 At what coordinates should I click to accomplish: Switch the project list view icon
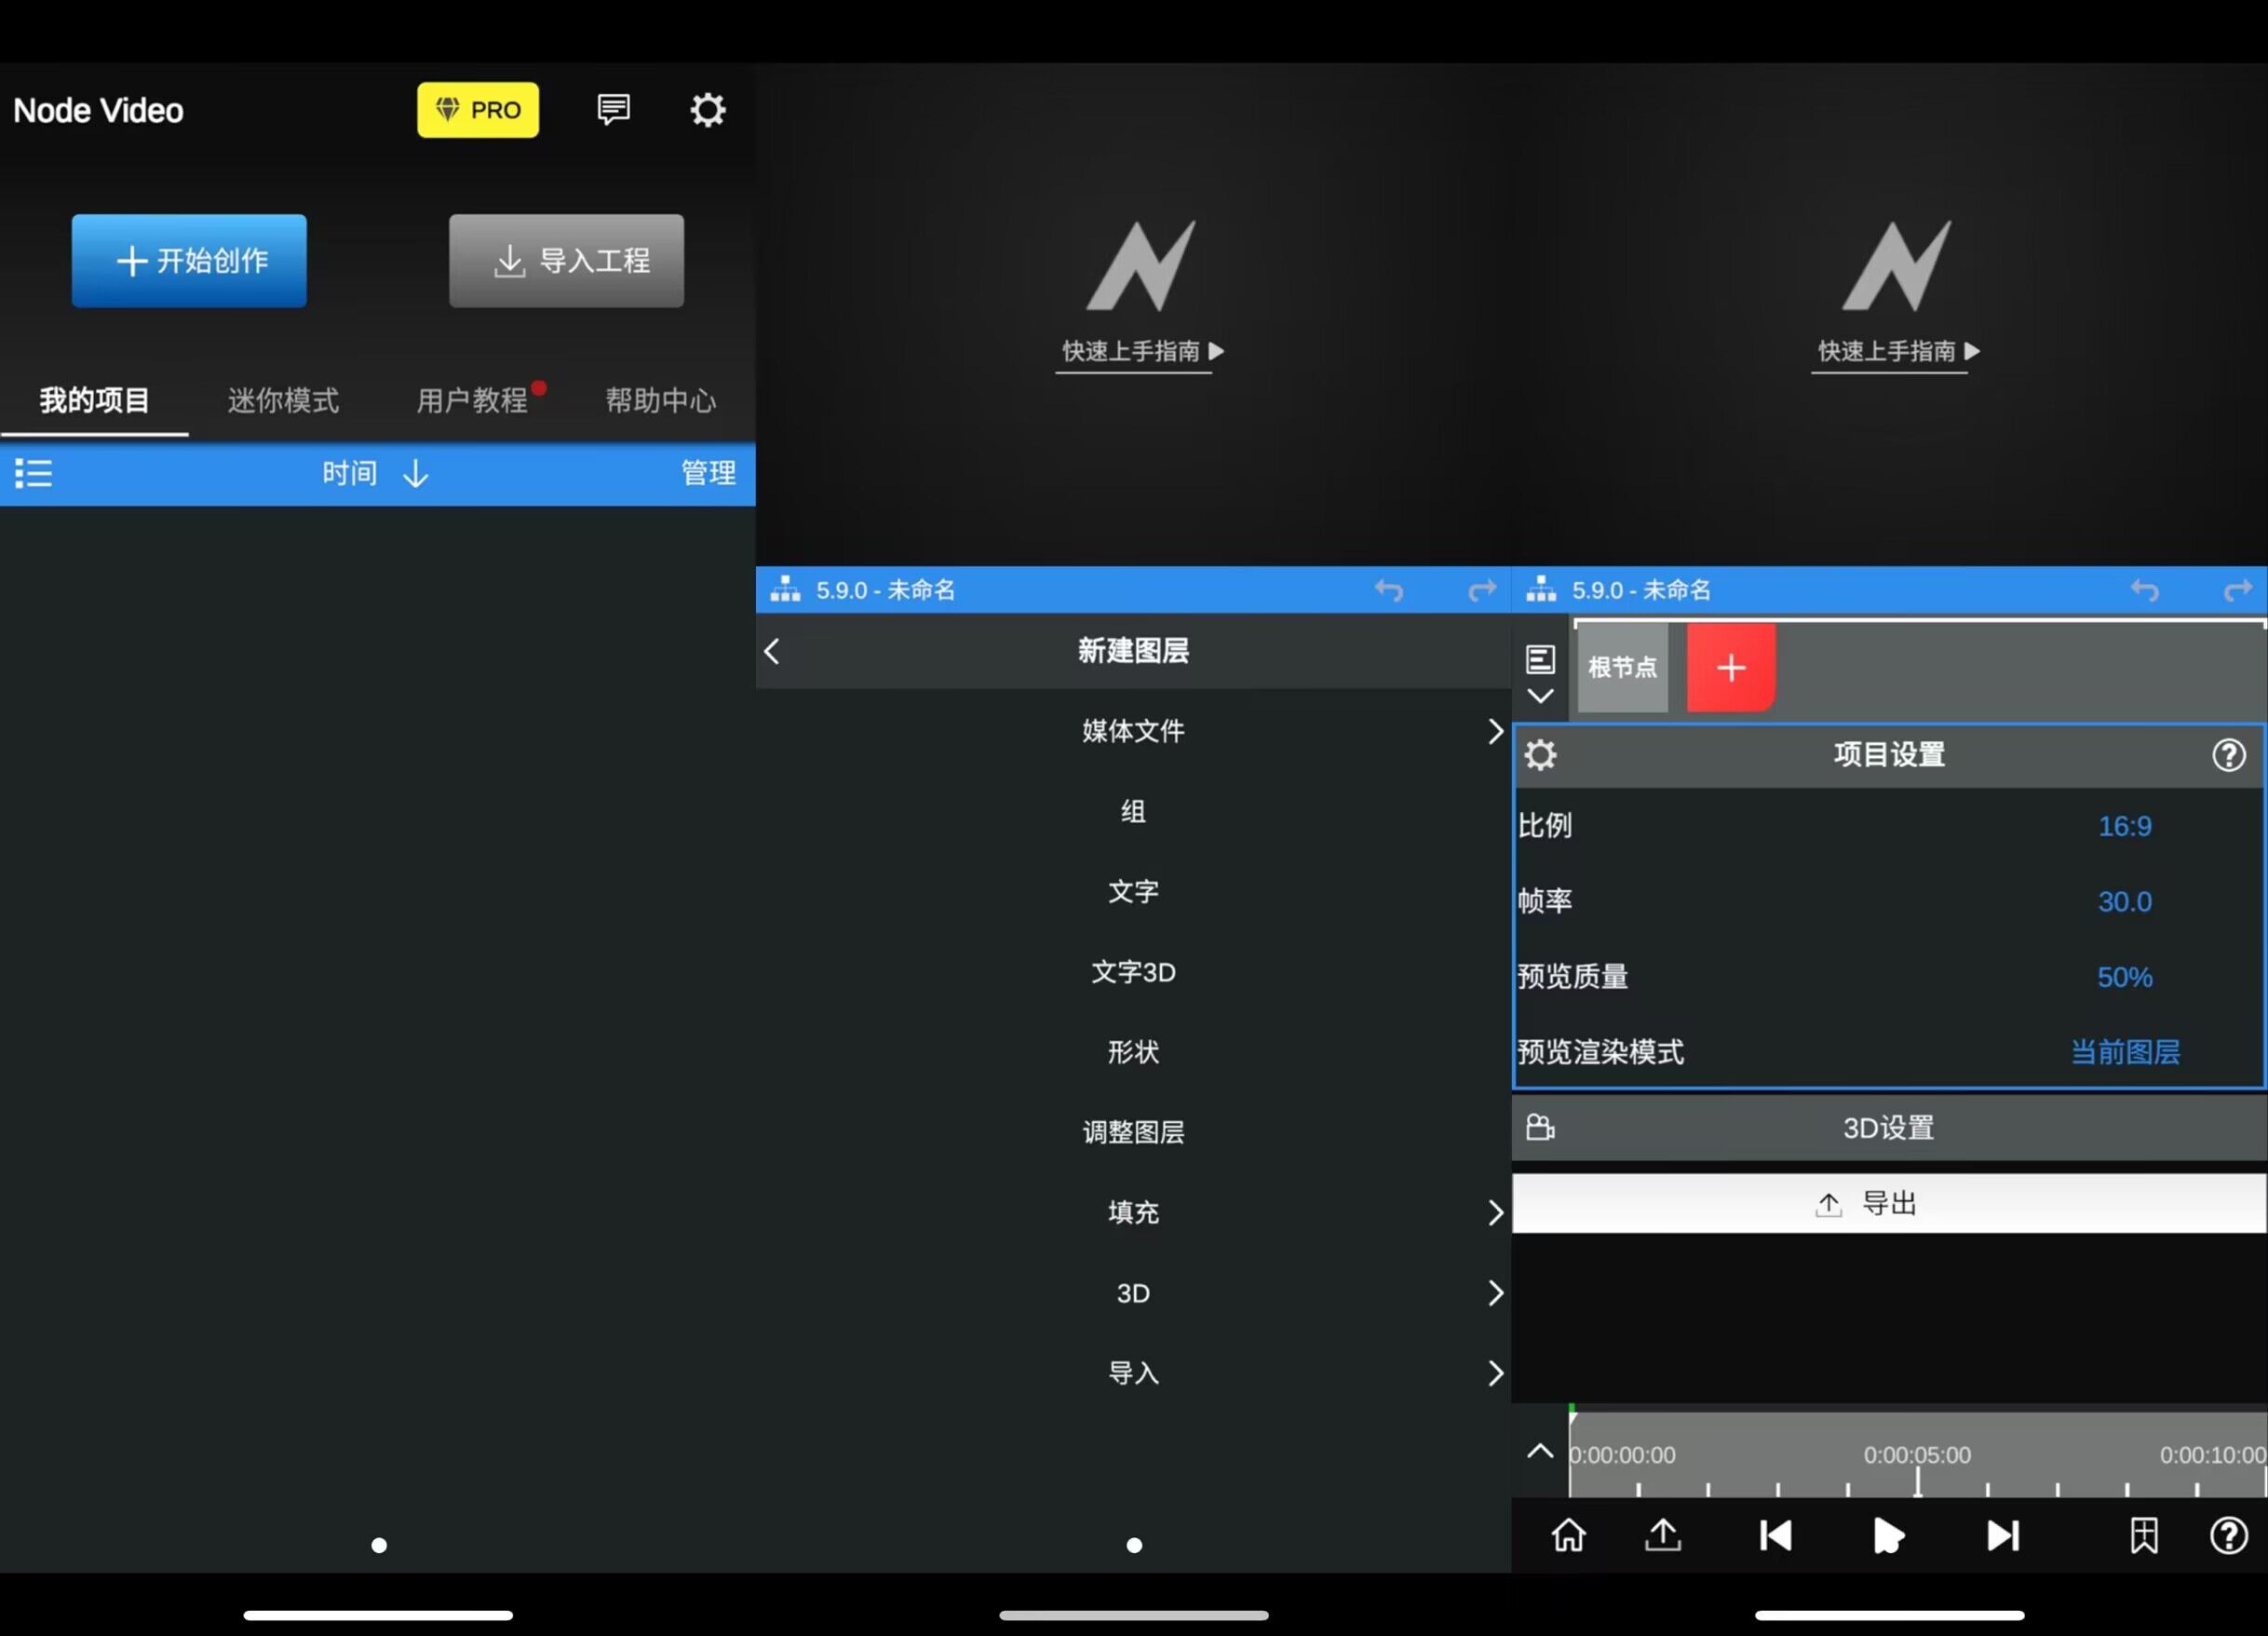coord(33,473)
